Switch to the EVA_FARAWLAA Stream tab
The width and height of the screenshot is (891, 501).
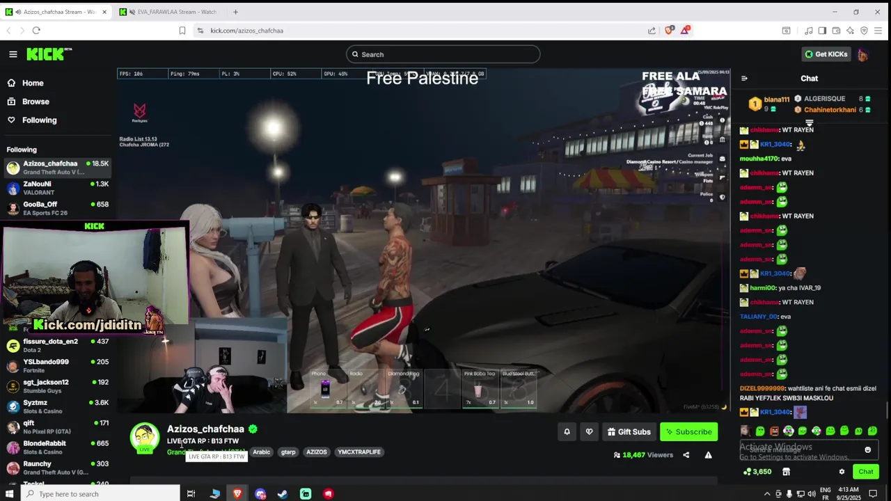[x=169, y=12]
